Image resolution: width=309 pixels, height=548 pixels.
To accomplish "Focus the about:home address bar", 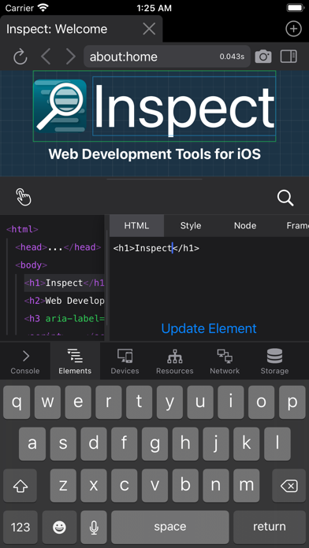I will (x=167, y=57).
